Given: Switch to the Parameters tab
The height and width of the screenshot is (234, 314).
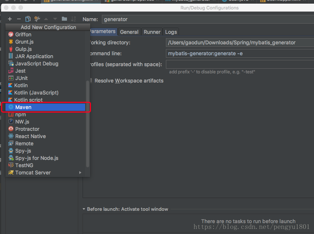Looking at the screenshot, I should [x=104, y=31].
